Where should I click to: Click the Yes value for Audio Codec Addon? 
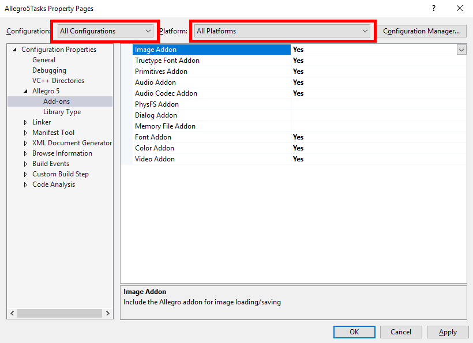click(x=298, y=93)
